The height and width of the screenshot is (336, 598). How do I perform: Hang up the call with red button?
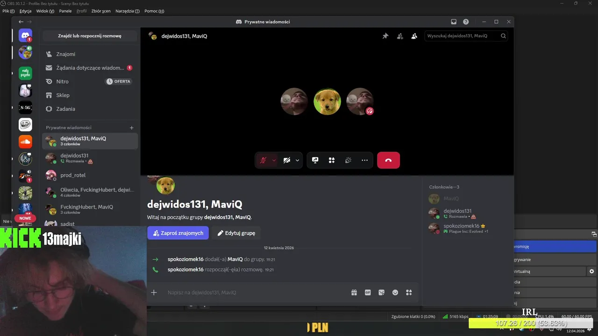(x=388, y=160)
